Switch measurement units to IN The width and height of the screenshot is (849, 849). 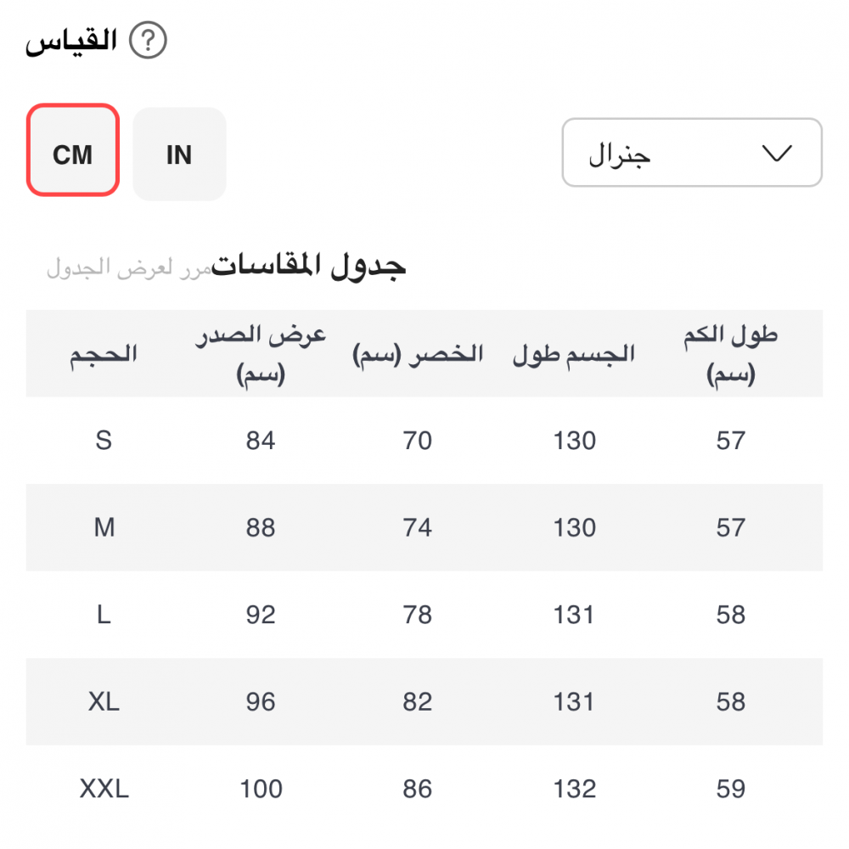179,155
